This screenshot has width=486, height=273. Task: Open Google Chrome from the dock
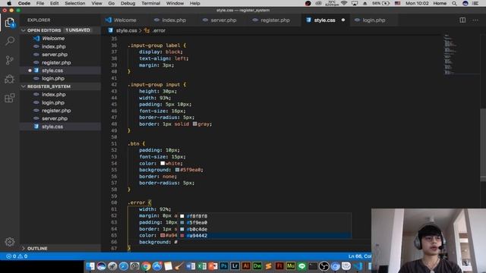146,266
